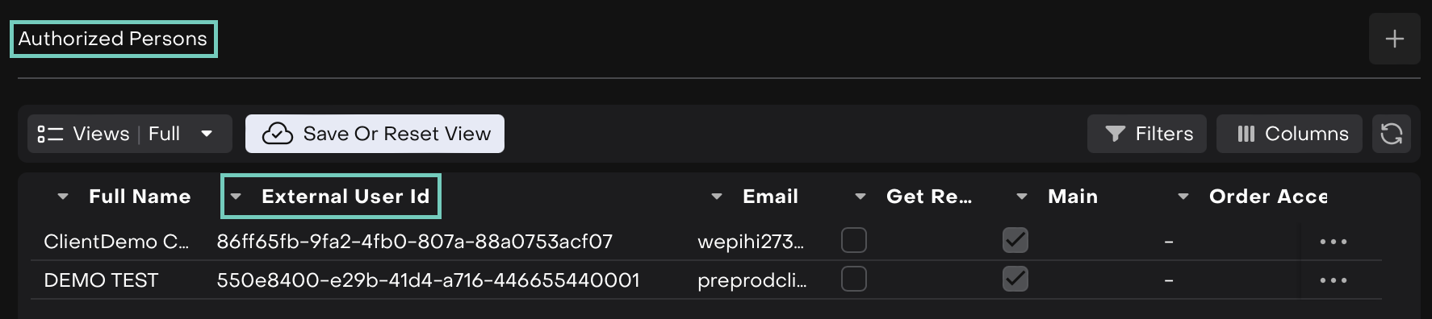Check Get Re... box for ClientDemo row

click(853, 240)
